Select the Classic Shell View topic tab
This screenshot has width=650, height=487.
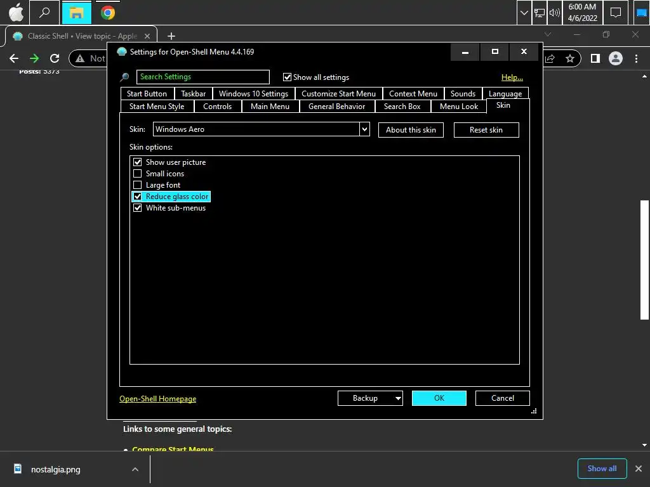pyautogui.click(x=81, y=36)
